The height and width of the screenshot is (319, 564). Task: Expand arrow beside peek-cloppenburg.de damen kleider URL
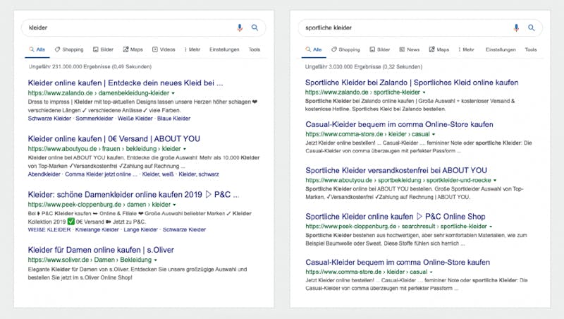pyautogui.click(x=175, y=205)
